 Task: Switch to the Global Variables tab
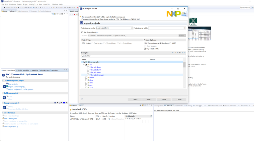[23, 70]
